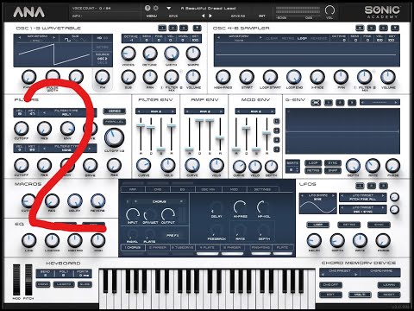Click the sampler HIGH-PASS knob
This screenshot has height=311, width=414.
(223, 77)
